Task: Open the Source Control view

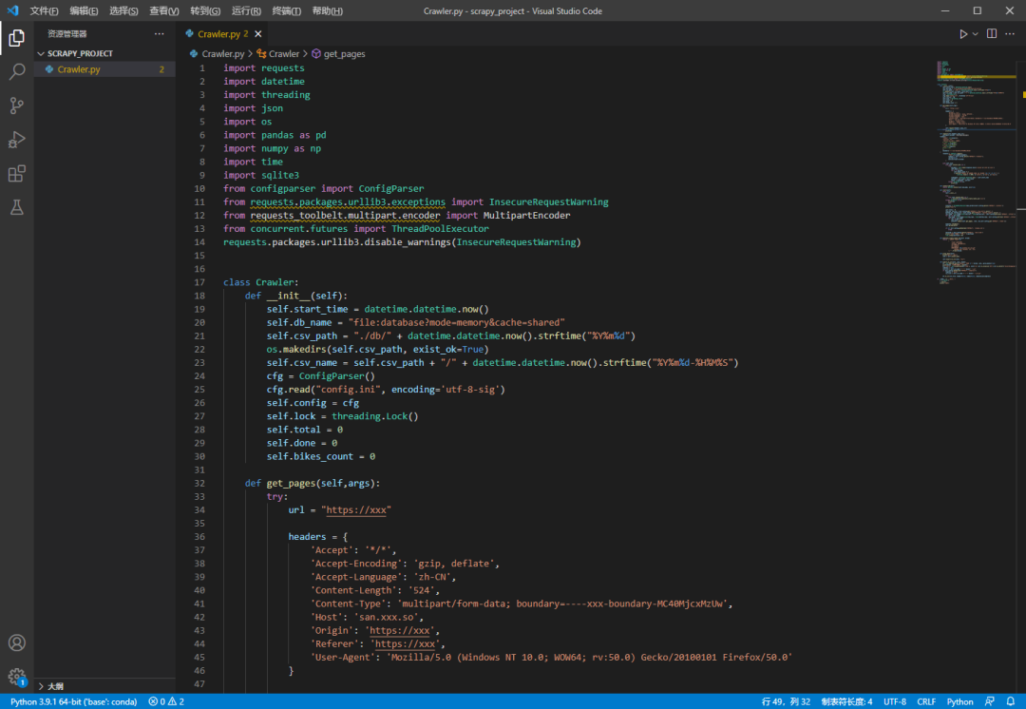Action: (x=16, y=105)
